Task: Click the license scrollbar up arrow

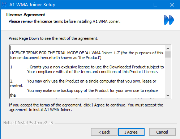Action: tap(168, 49)
